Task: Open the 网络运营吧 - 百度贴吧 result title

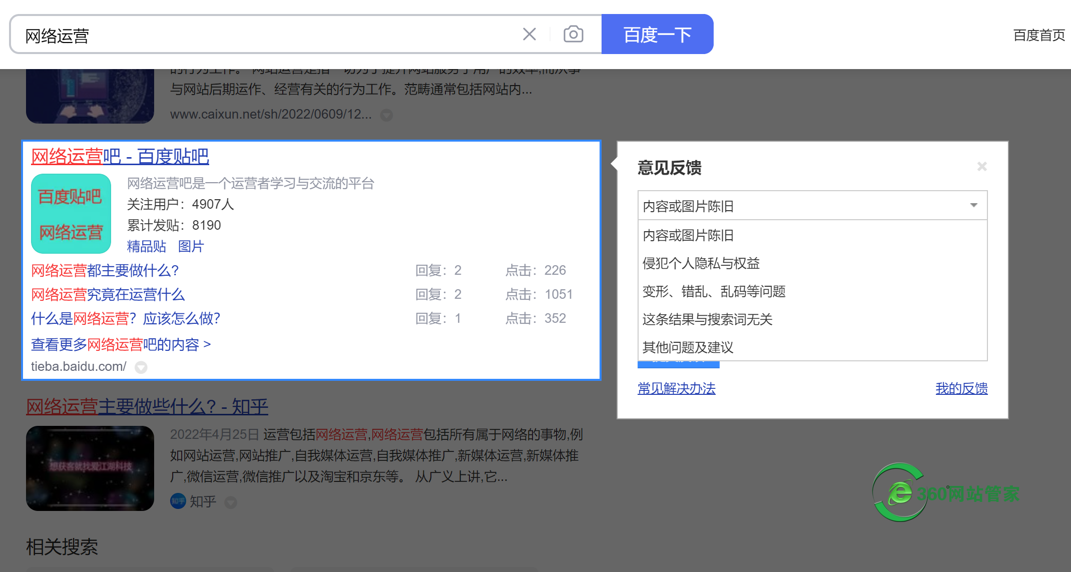Action: (120, 156)
